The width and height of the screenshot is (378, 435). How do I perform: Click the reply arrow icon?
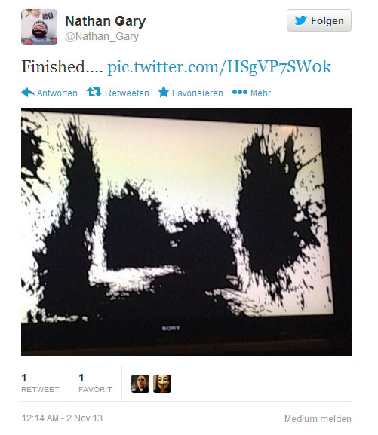[28, 93]
